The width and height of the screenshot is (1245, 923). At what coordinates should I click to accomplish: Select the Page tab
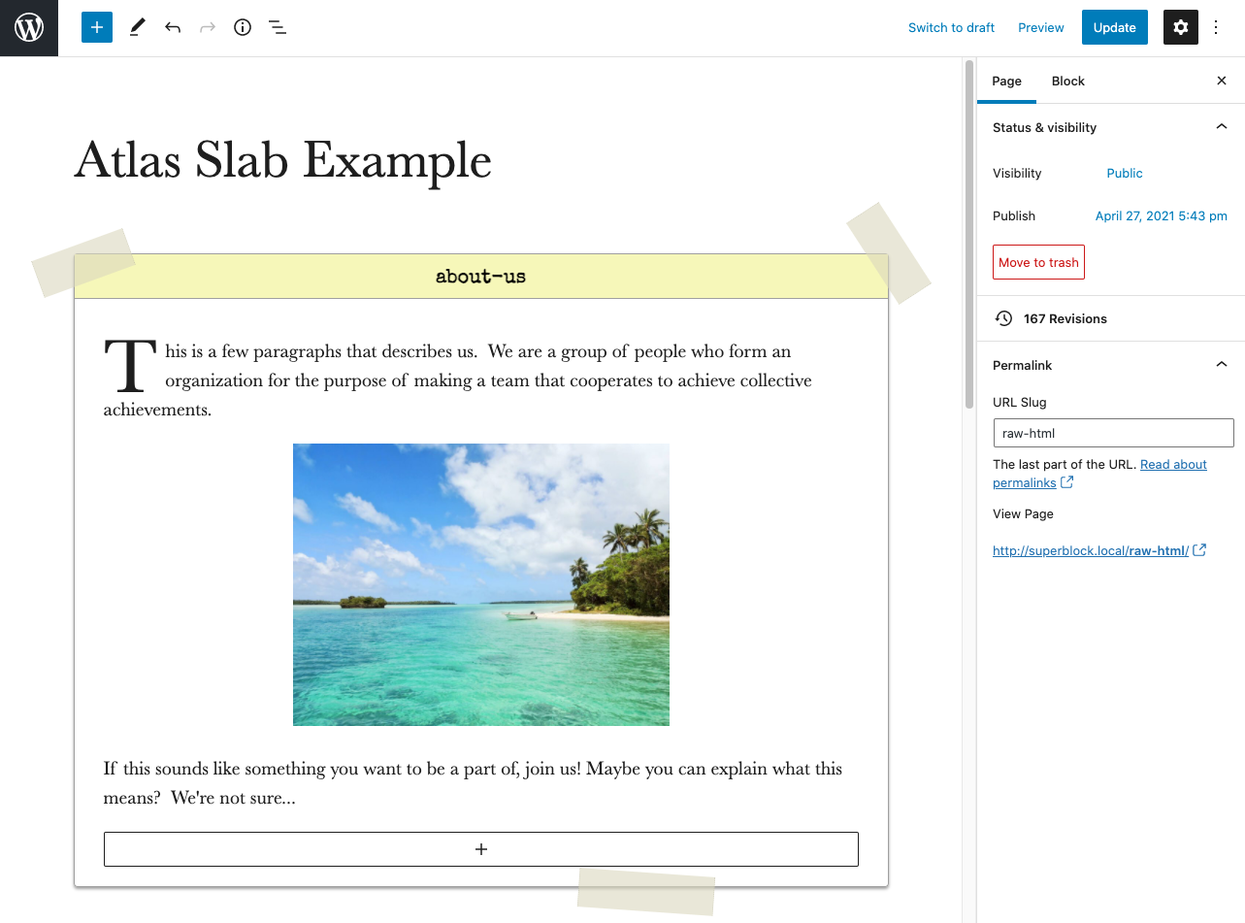[x=1006, y=82]
